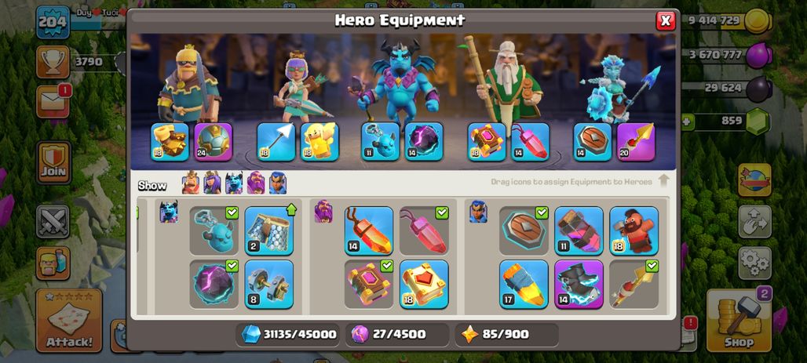
Task: Filter equipment by Barbarian King icon
Action: pos(191,183)
